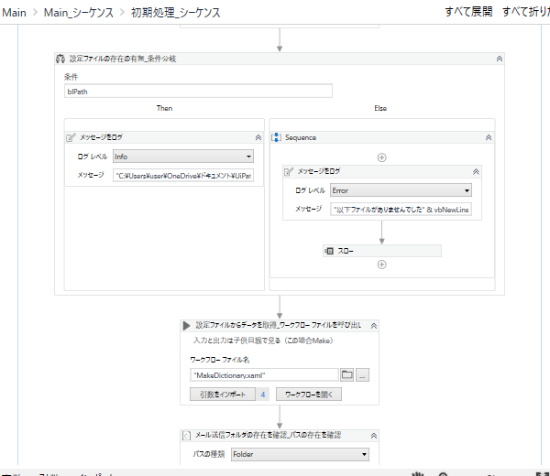Collapse the Then メッセージをログ activity
The height and width of the screenshot is (476, 550).
tap(258, 137)
